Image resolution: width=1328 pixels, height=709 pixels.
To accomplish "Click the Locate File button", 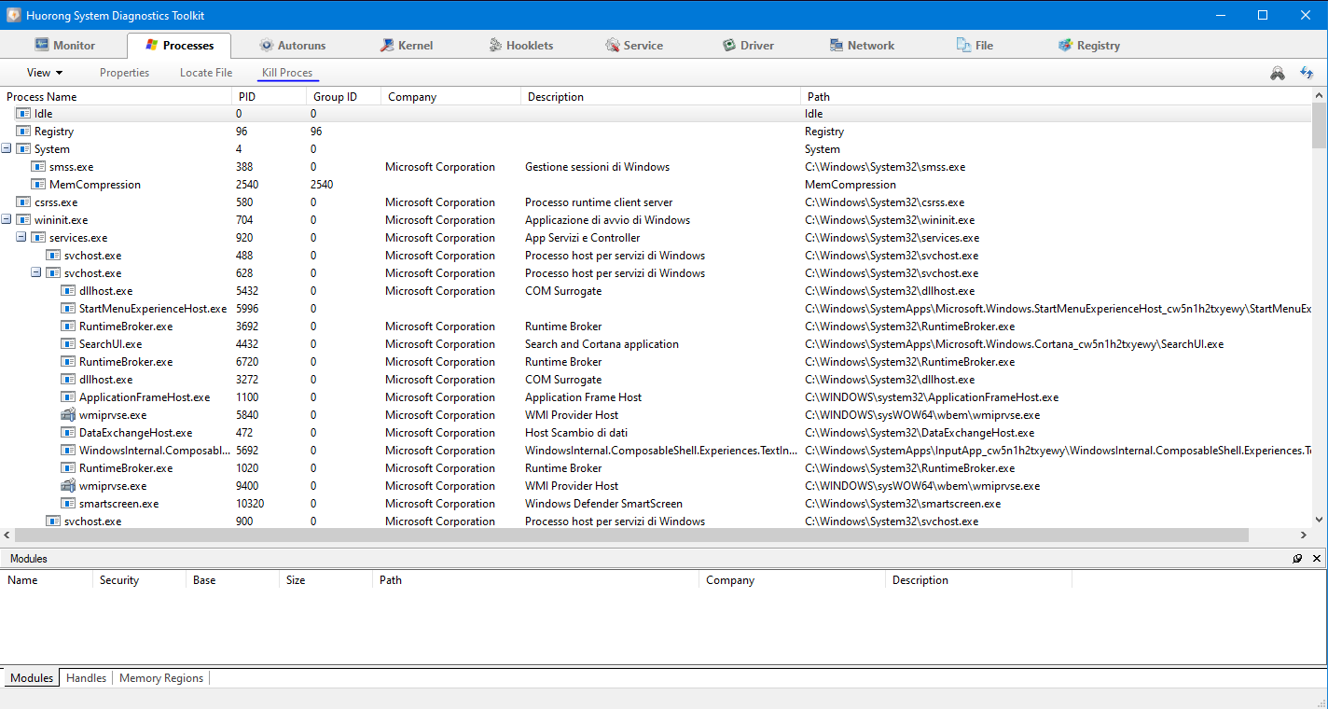I will [206, 73].
